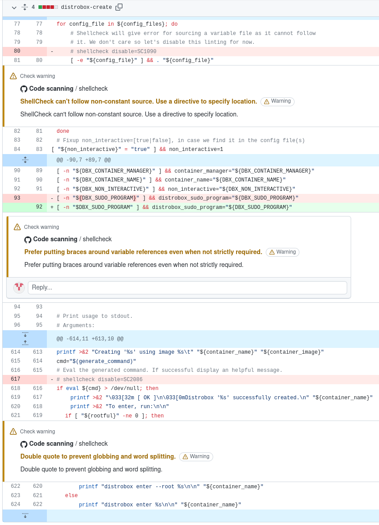Click the GitHub logo in braces Code scanning alert
Screen dimensions: 379x525
(28, 239)
